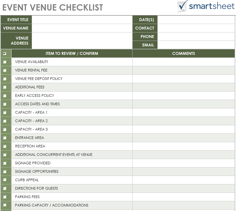Select the Date(s) input field

[196, 20]
